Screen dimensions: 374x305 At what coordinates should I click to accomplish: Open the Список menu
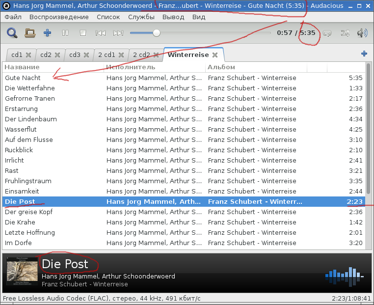click(108, 17)
